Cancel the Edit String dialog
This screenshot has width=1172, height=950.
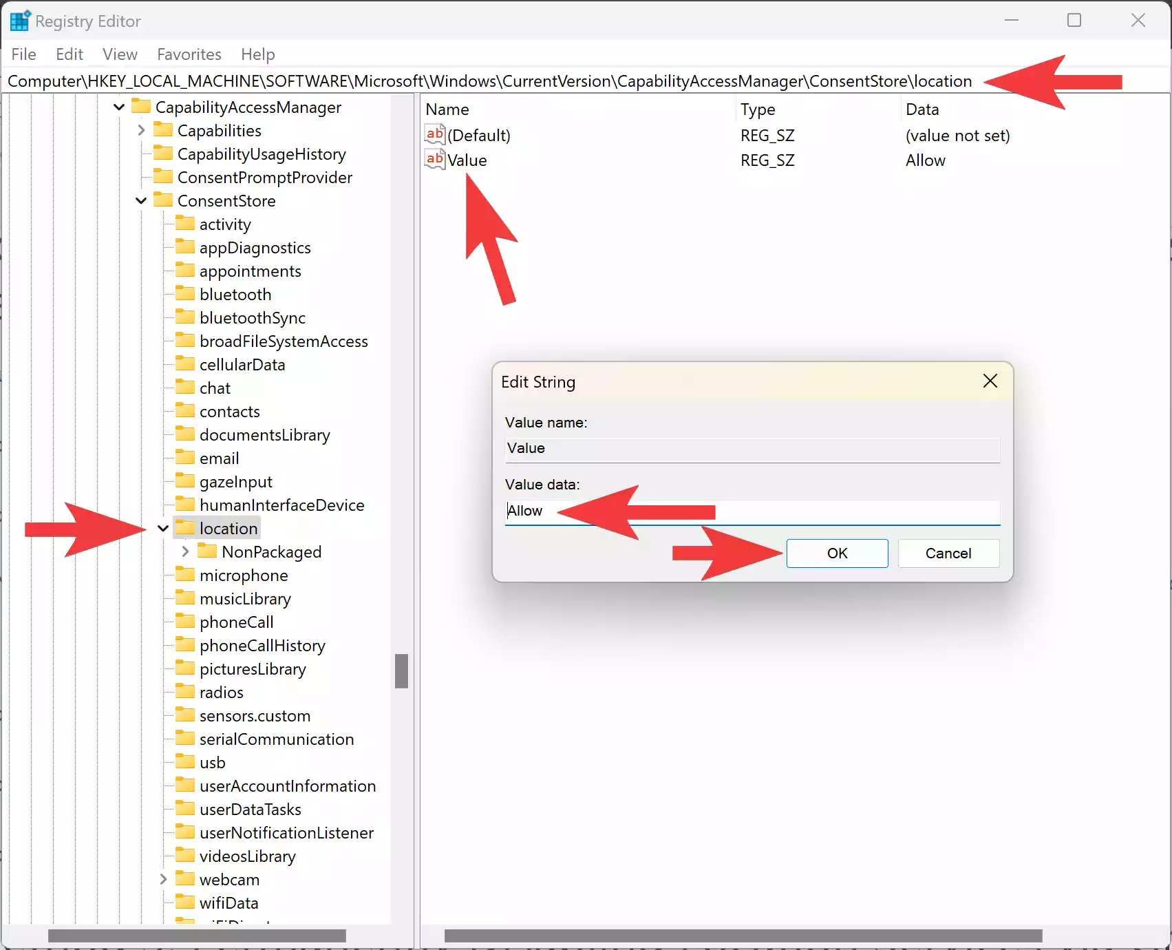(948, 553)
